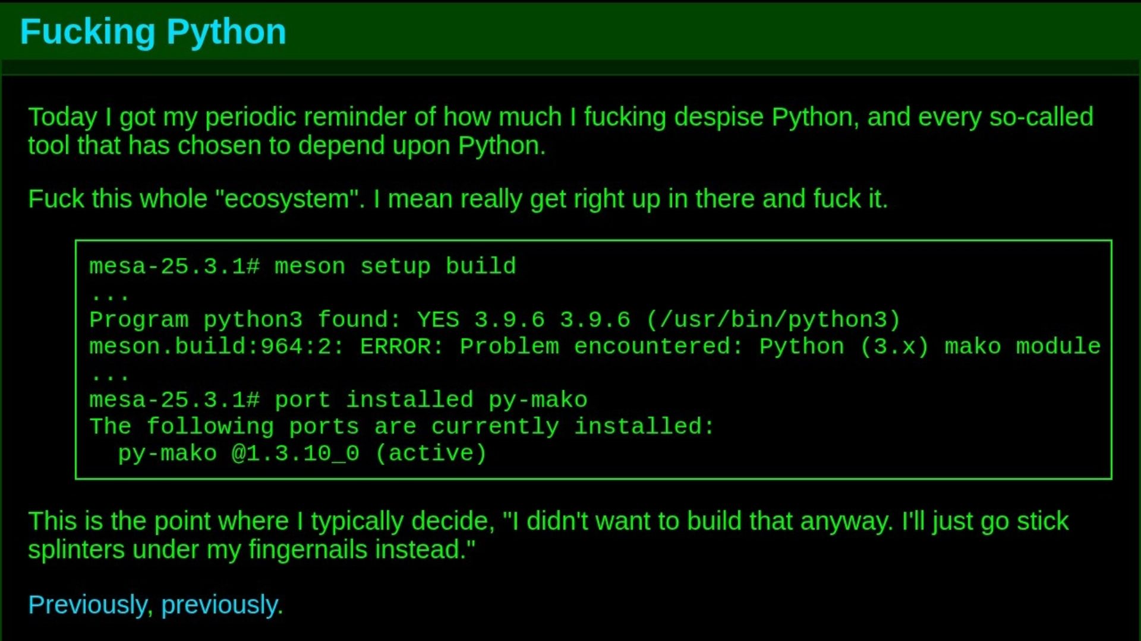1141x641 pixels.
Task: Click the first "mesa-25.3.1#" shell prompt
Action: (174, 266)
